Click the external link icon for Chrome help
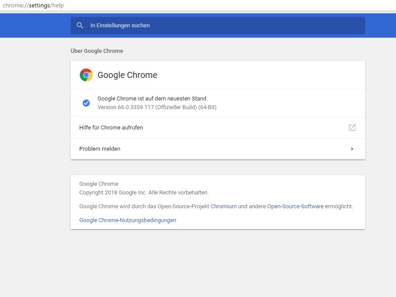Viewport: 396px width, 297px height. tap(352, 128)
